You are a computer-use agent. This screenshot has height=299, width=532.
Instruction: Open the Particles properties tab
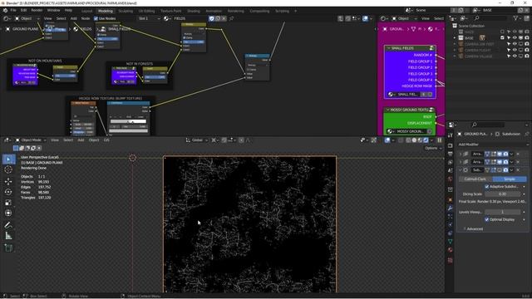click(x=451, y=216)
